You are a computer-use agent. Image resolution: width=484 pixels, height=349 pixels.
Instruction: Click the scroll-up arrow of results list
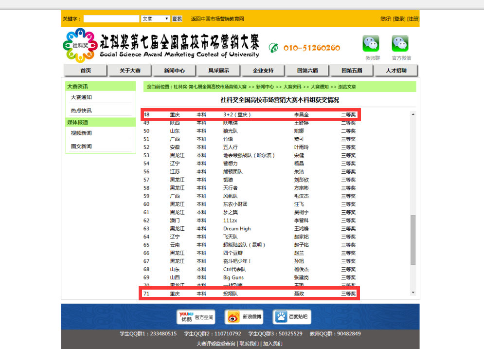click(413, 114)
